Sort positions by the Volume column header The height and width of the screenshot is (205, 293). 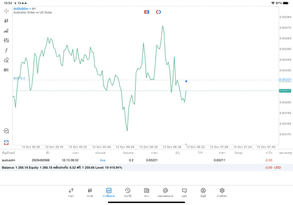click(128, 153)
